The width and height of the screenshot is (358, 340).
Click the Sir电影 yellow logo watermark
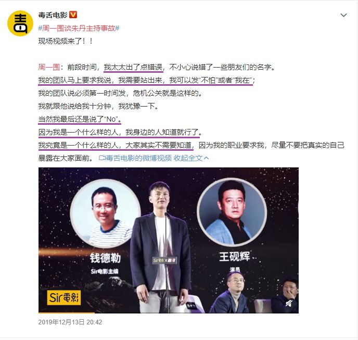pyautogui.click(x=64, y=297)
